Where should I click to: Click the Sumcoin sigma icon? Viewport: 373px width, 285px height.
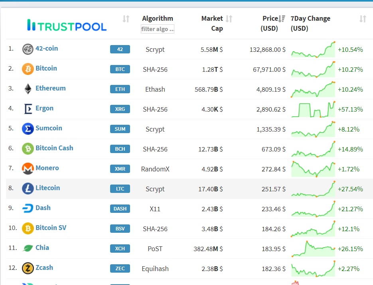click(x=28, y=129)
